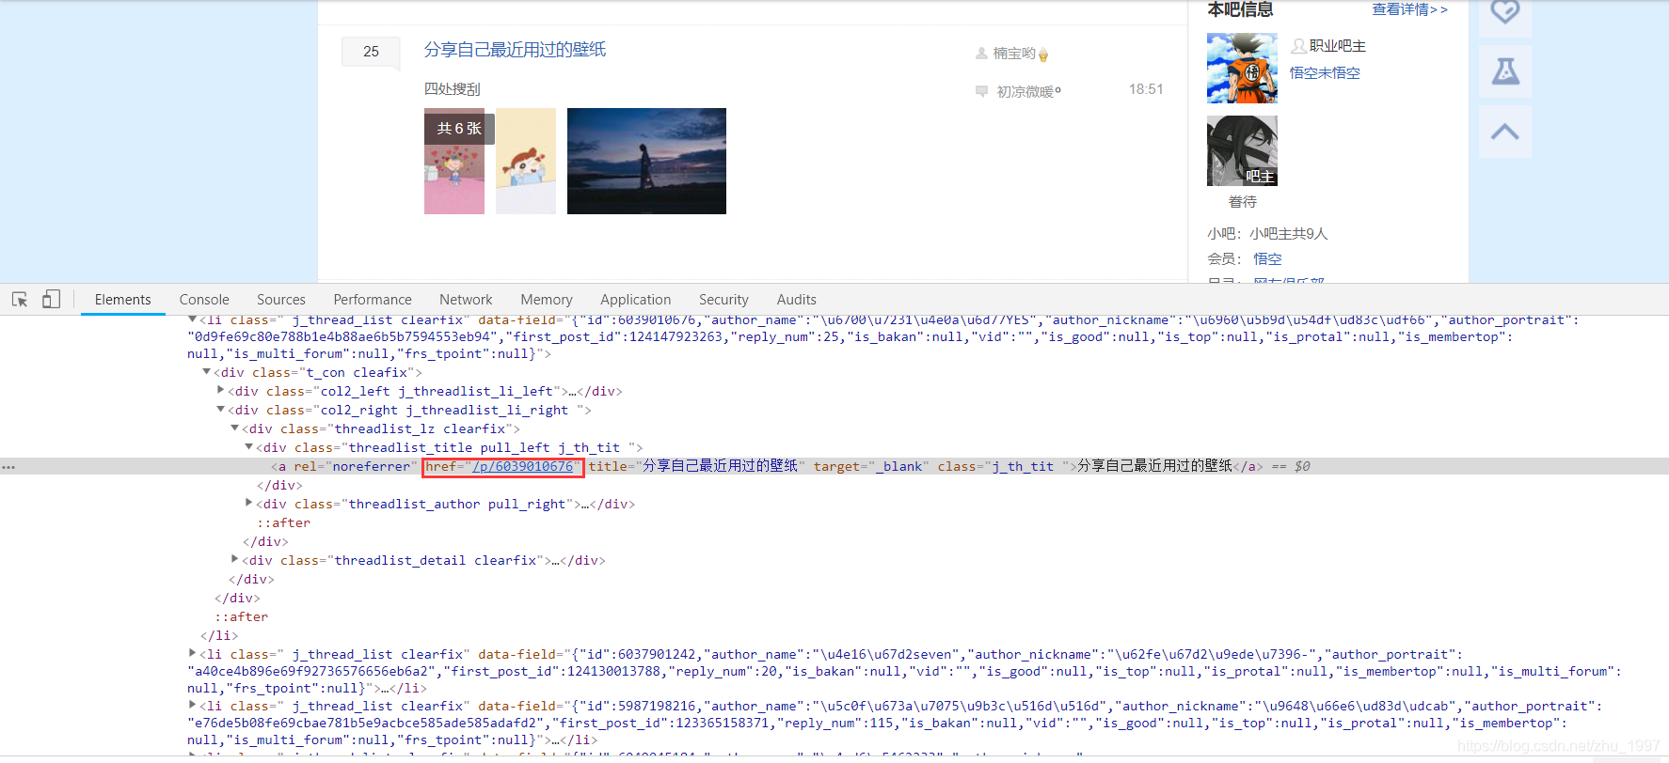This screenshot has height=763, width=1669.
Task: Open the second cartoon girl thumbnail
Action: [526, 161]
